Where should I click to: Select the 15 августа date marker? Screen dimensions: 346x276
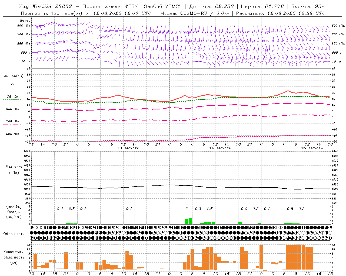pos(312,148)
